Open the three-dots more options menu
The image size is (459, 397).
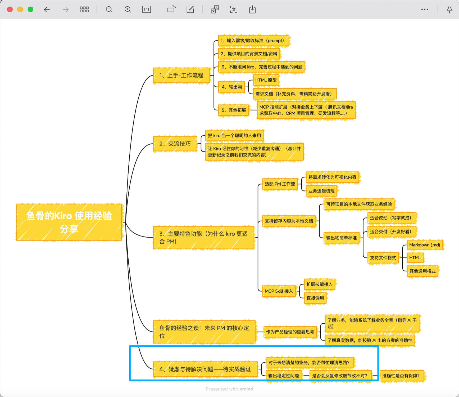(425, 10)
